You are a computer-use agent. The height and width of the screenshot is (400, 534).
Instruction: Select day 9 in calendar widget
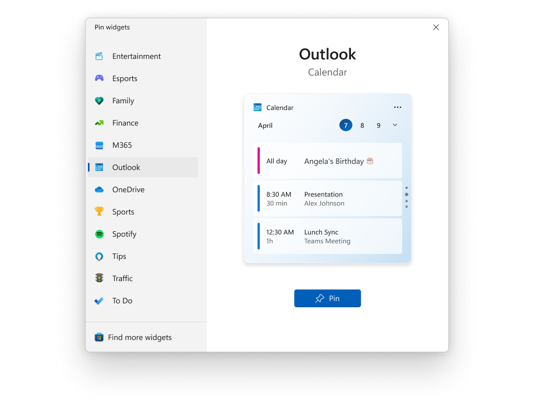pyautogui.click(x=378, y=126)
